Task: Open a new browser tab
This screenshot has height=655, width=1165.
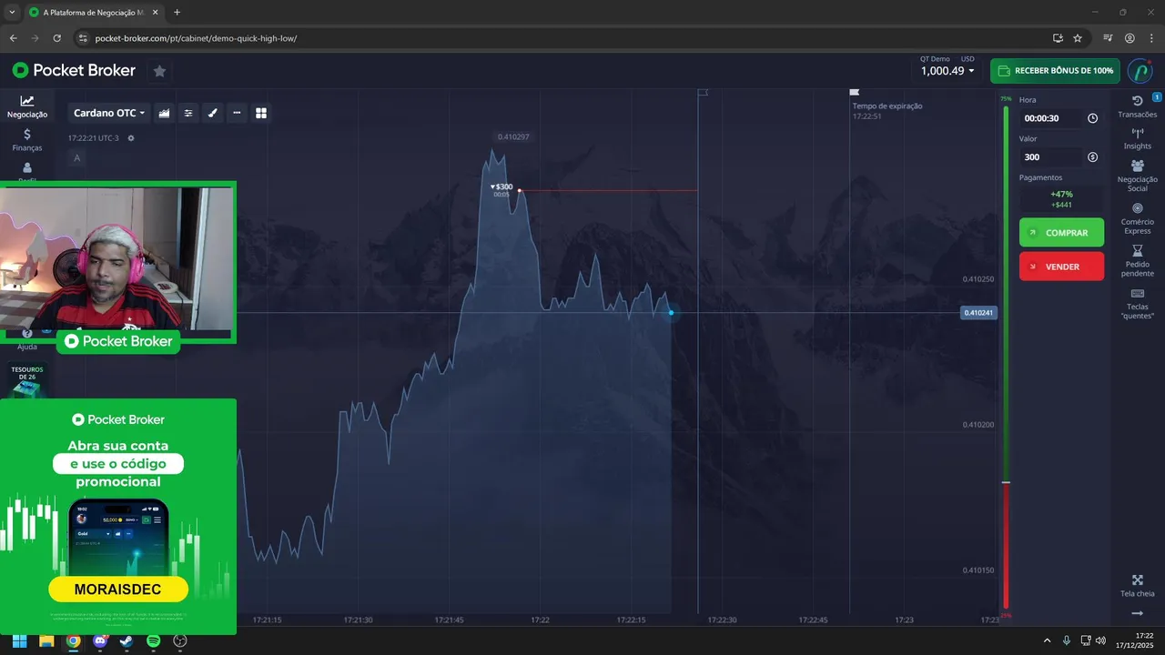Action: 177,13
